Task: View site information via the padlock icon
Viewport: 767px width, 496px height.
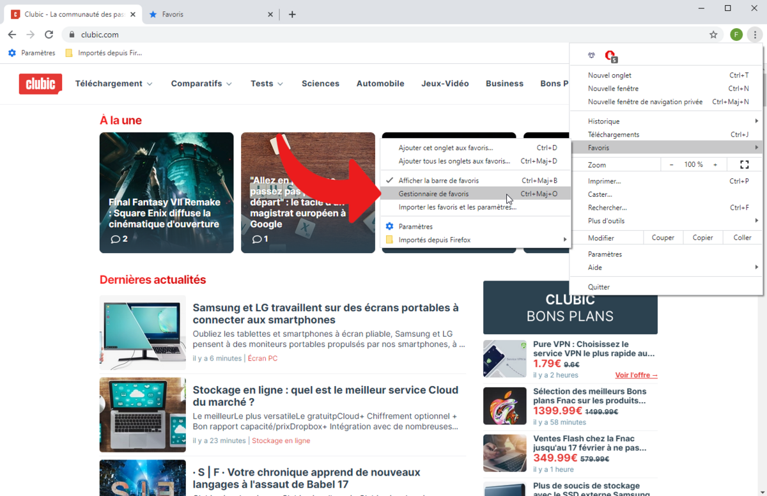Action: pyautogui.click(x=72, y=35)
